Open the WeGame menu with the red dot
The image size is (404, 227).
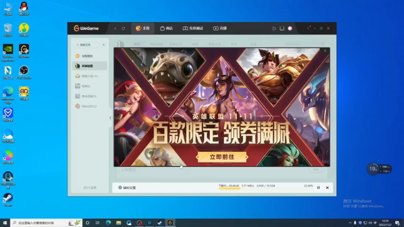pyautogui.click(x=308, y=28)
